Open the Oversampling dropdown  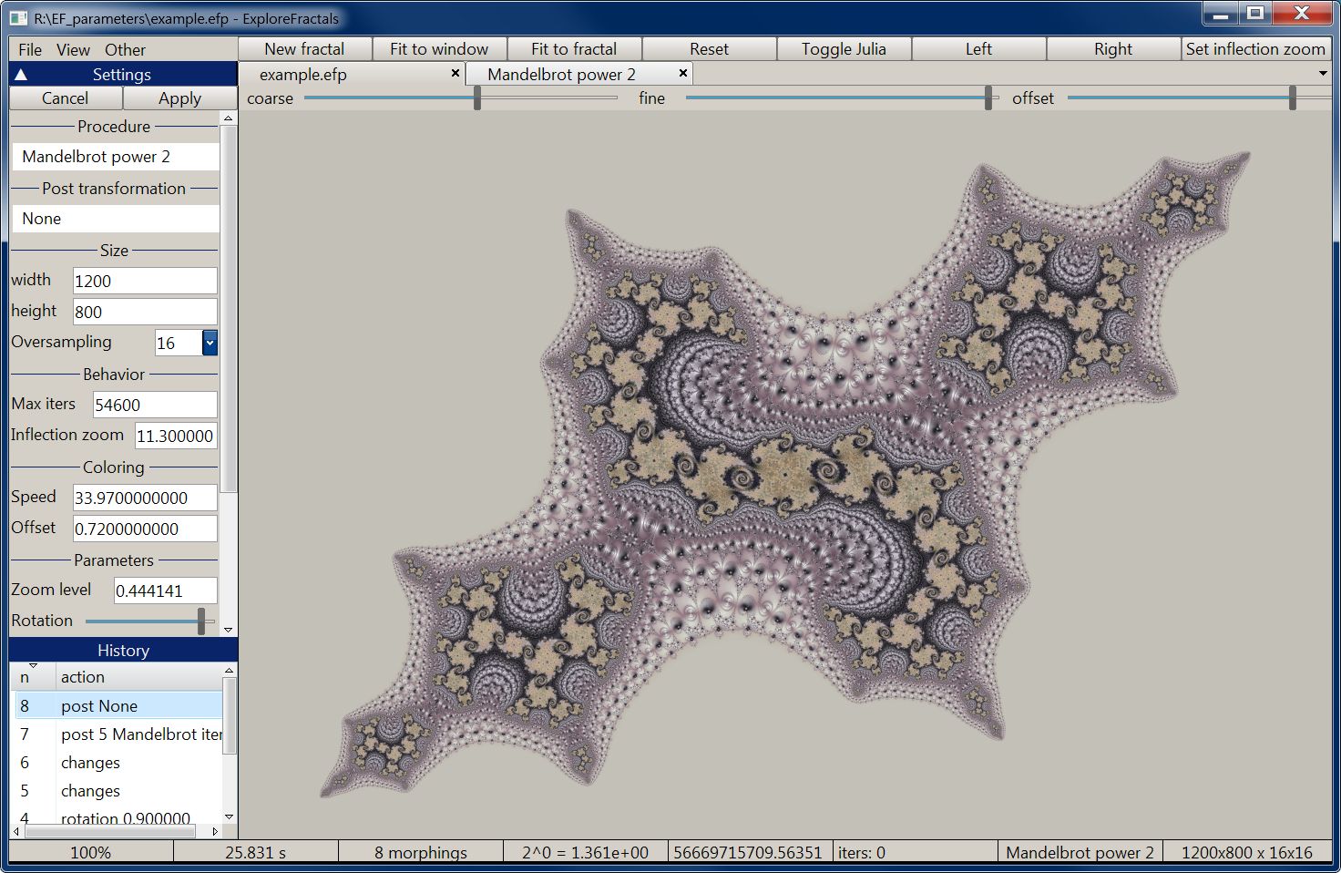pos(210,343)
